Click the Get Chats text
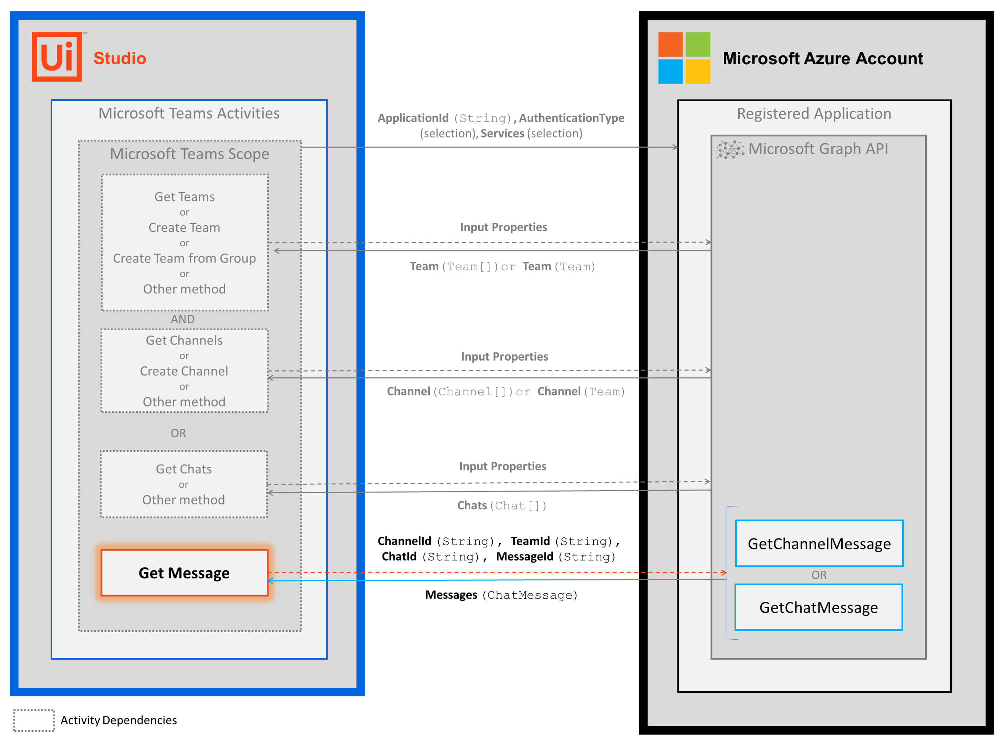Image resolution: width=1000 pixels, height=738 pixels. 184,469
